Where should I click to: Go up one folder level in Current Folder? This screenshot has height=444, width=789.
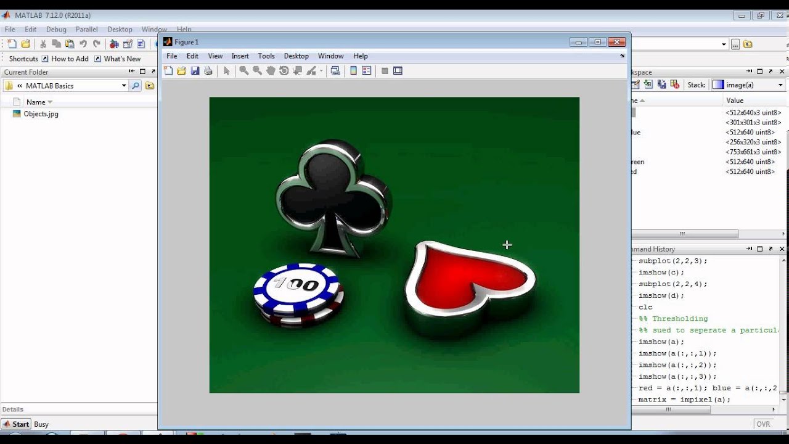tap(150, 86)
